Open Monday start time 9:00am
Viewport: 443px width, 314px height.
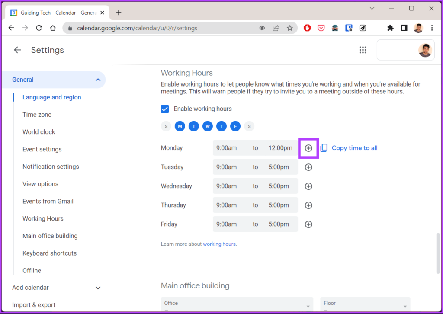(x=227, y=148)
